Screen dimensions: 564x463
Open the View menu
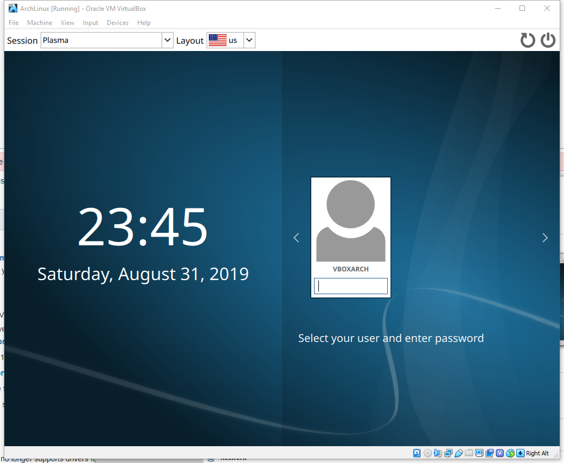tap(68, 23)
